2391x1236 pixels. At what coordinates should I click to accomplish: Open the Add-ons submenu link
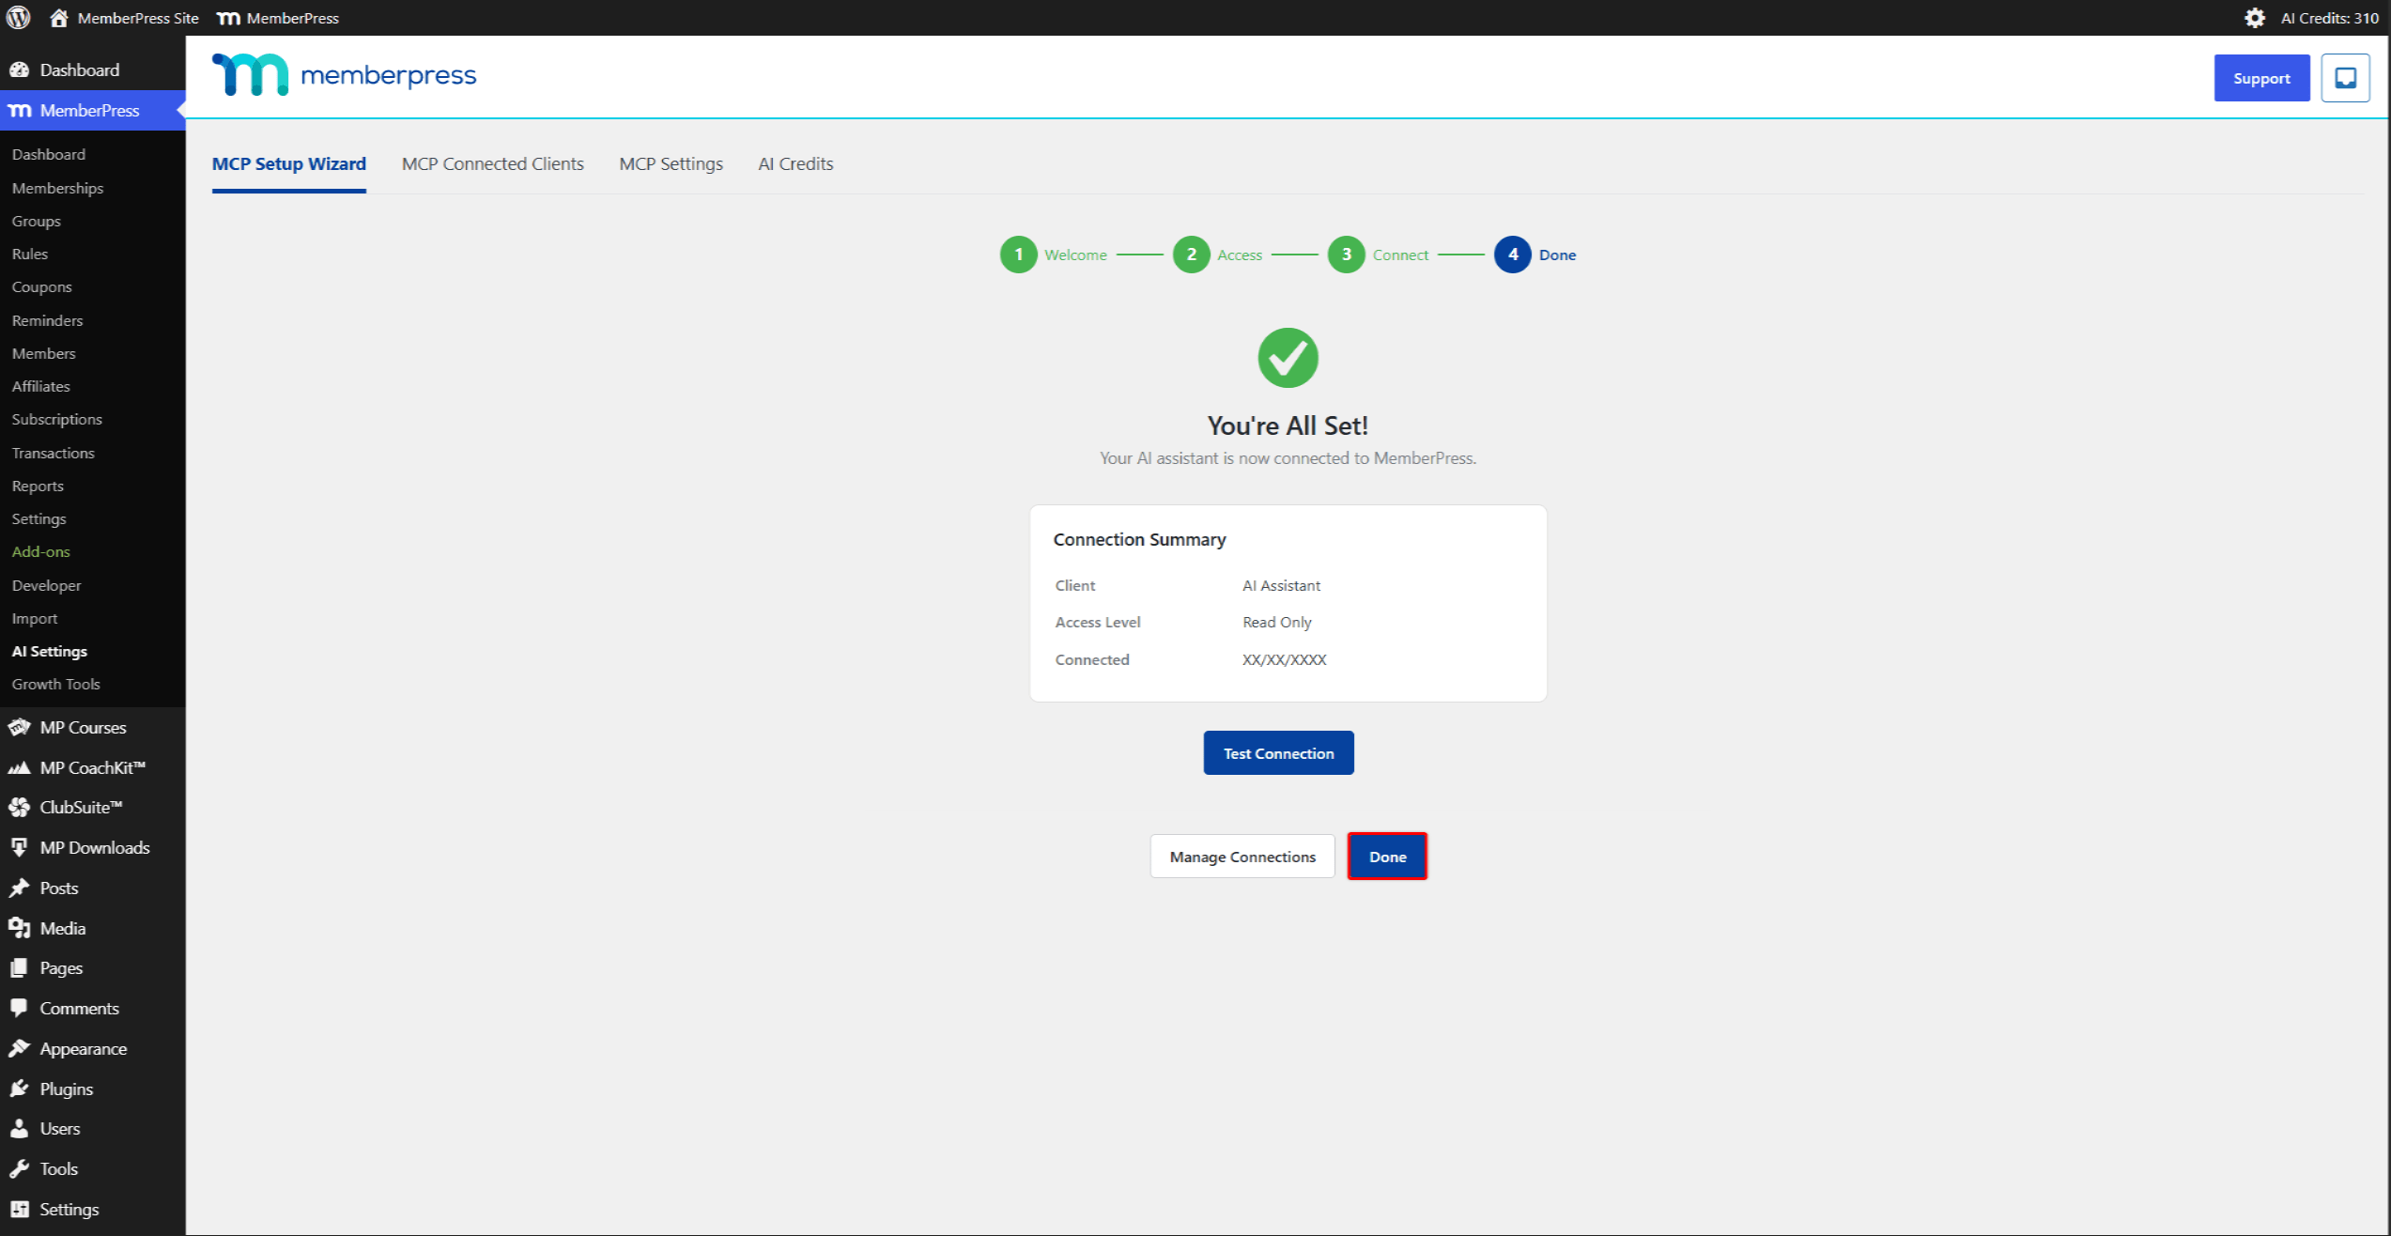[x=40, y=551]
